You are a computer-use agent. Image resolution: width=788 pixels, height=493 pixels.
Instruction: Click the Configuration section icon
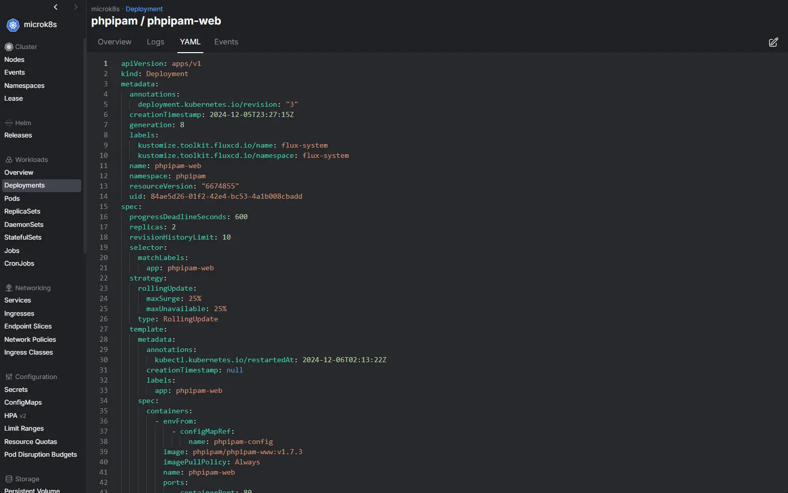(x=9, y=377)
